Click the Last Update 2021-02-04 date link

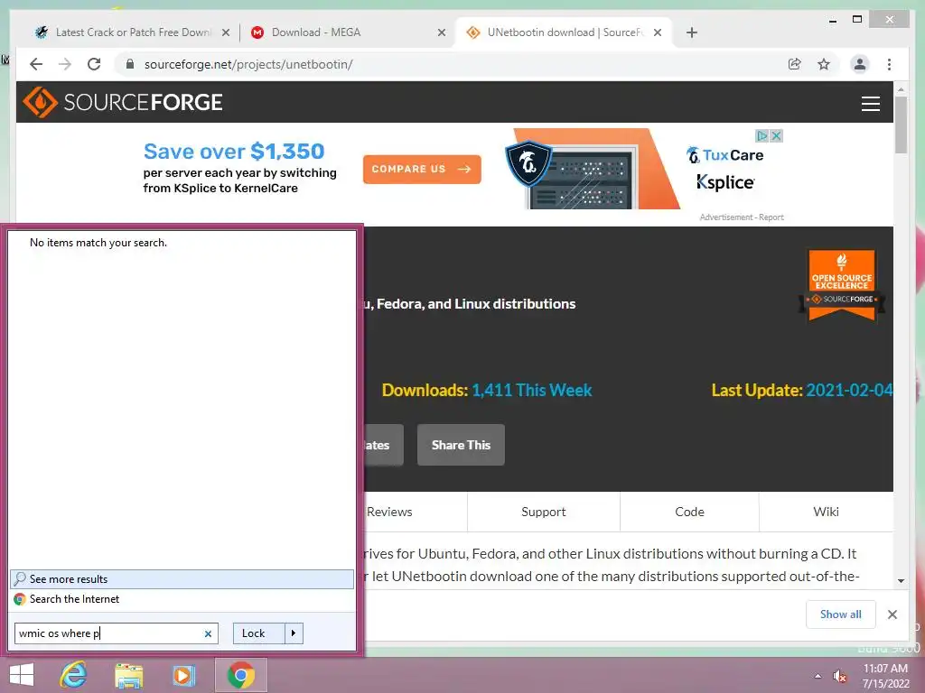click(849, 390)
